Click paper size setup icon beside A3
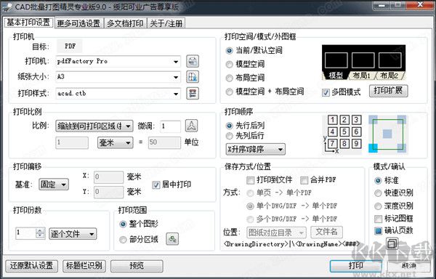 point(193,77)
